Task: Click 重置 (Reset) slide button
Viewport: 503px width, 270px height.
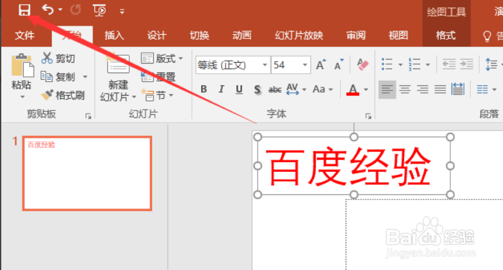Action: click(158, 77)
